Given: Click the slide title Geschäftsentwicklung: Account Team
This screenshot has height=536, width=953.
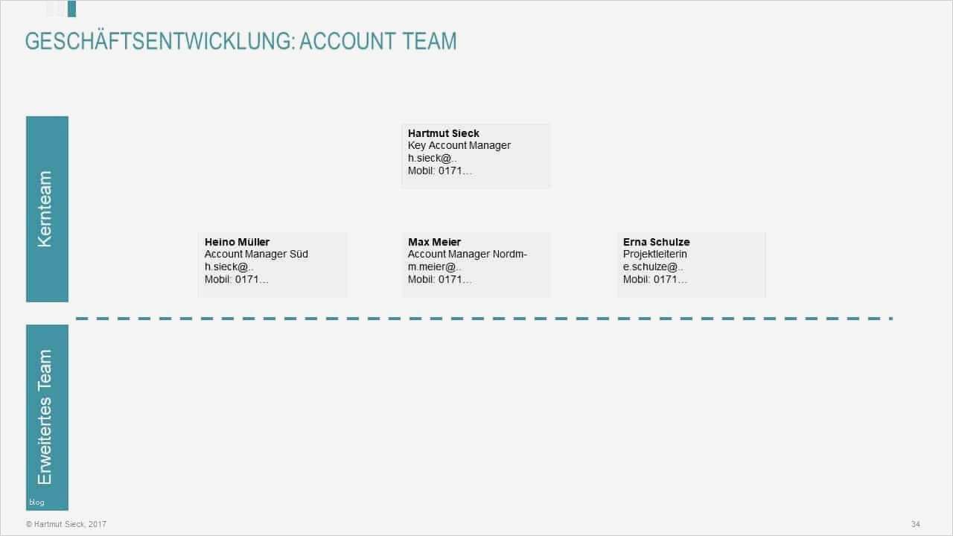Looking at the screenshot, I should (240, 41).
